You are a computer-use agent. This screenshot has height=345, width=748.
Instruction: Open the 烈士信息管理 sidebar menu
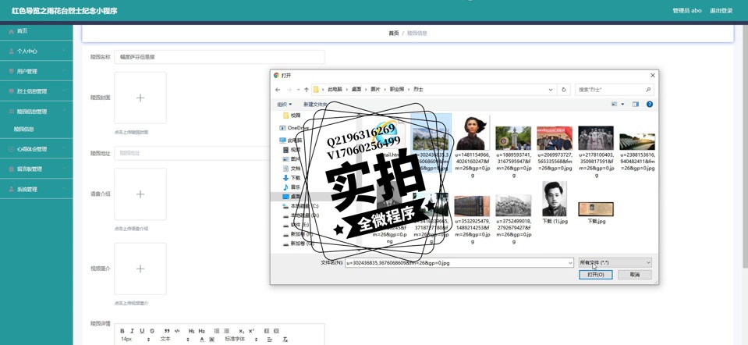[x=36, y=91]
